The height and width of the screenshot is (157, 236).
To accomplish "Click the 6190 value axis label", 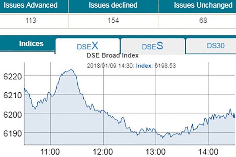I will tap(11, 133).
